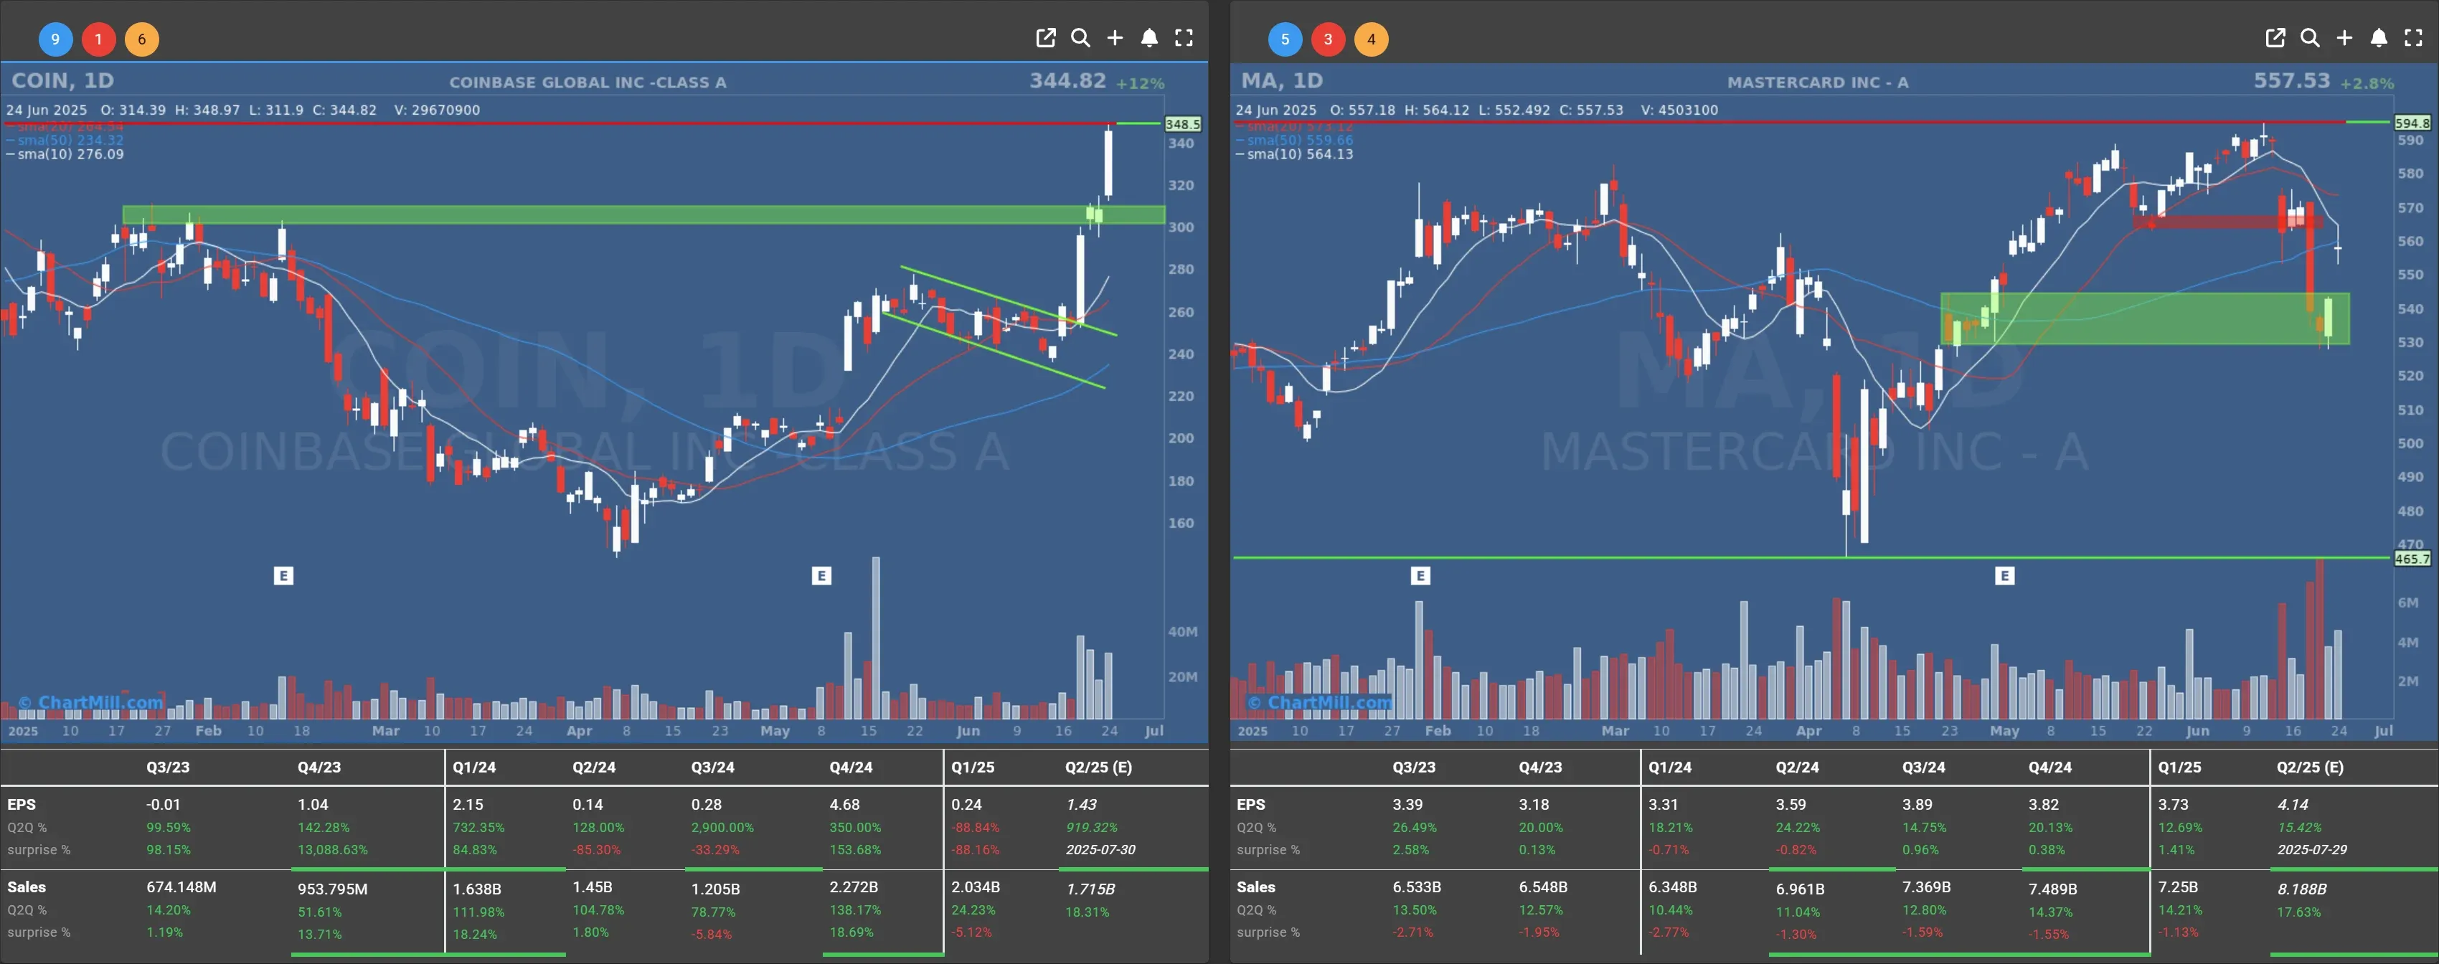This screenshot has height=964, width=2439.
Task: Click the ChartMill.com link on COIN chart
Action: click(x=91, y=703)
